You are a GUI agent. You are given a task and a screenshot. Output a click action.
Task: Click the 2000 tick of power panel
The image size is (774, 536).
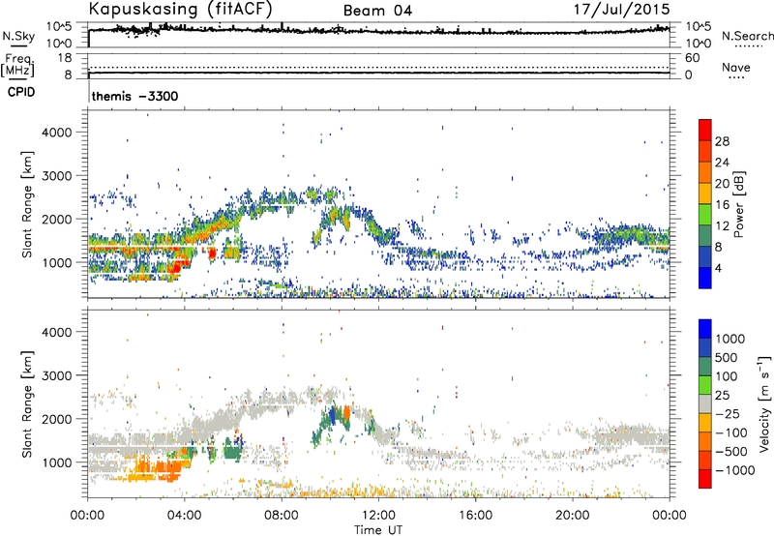point(56,219)
